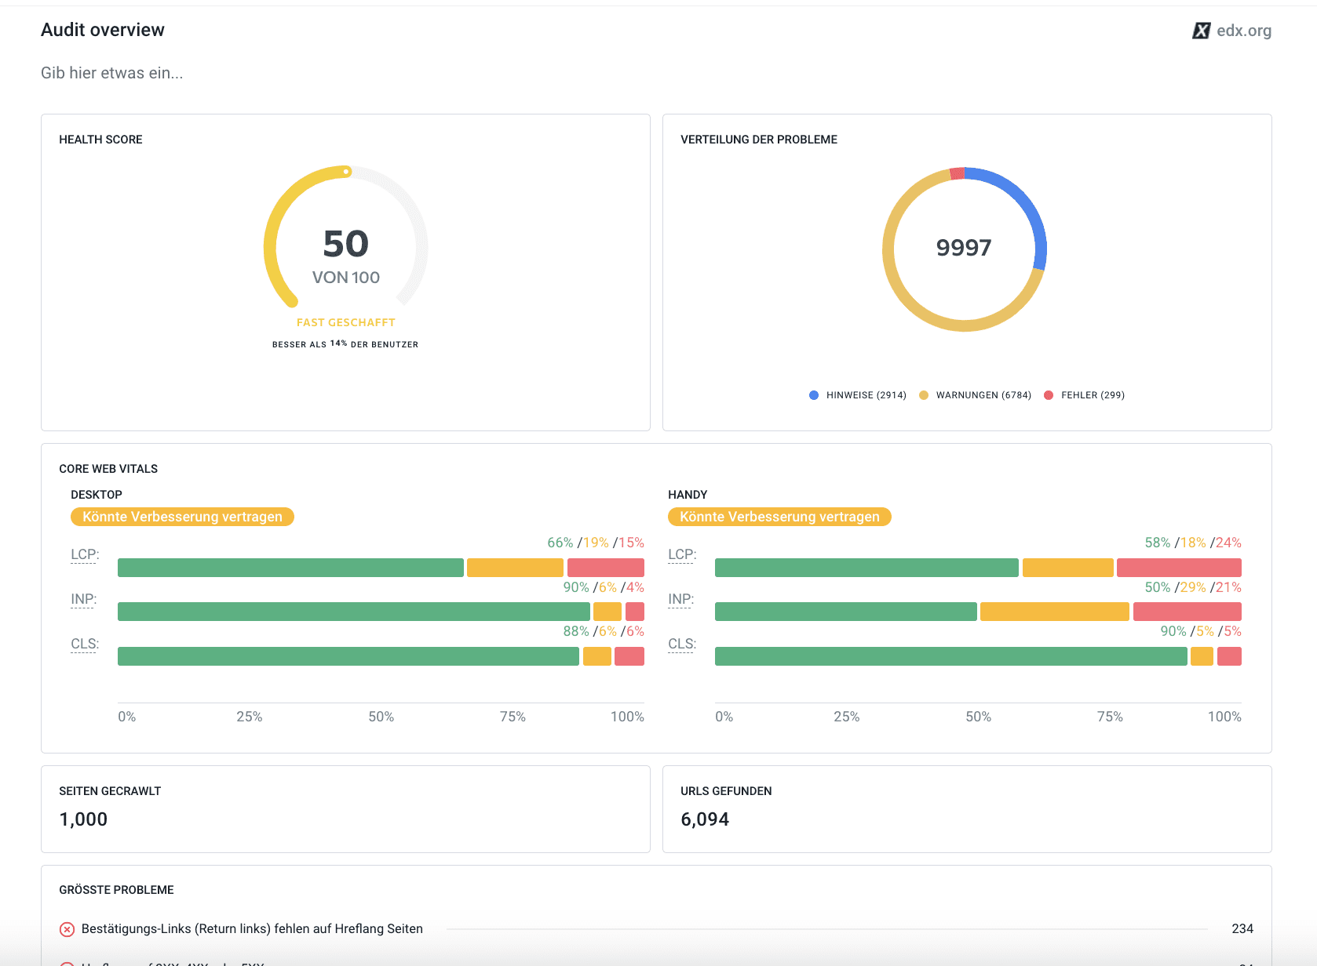Image resolution: width=1317 pixels, height=966 pixels.
Task: Click the issue count 234
Action: point(1242,929)
